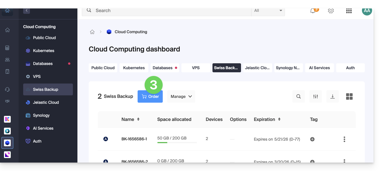This screenshot has width=382, height=171.
Task: Select the Kubernetes tab
Action: click(134, 68)
